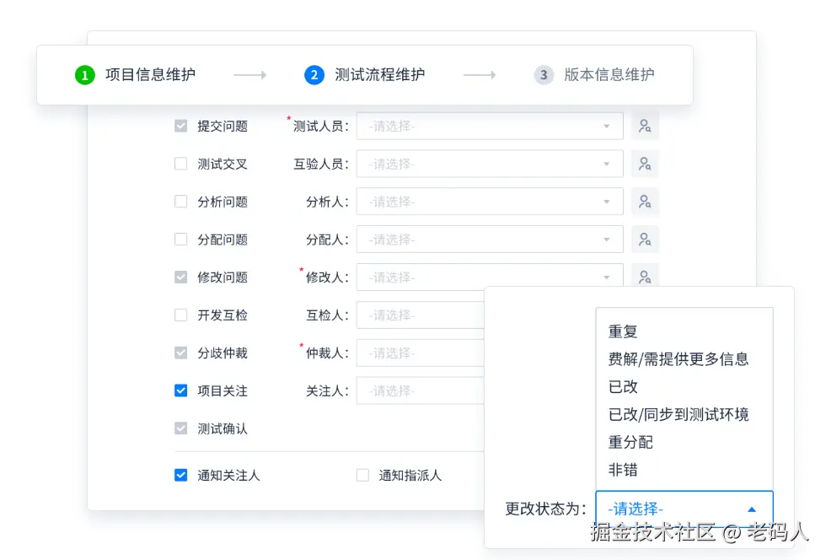The height and width of the screenshot is (560, 826).
Task: Open the 分析人 selection dropdown
Action: point(489,202)
